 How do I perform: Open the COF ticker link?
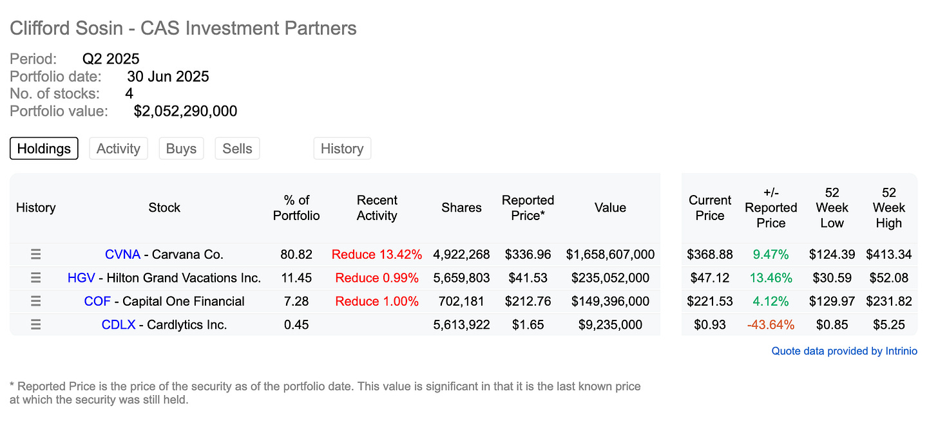[97, 301]
